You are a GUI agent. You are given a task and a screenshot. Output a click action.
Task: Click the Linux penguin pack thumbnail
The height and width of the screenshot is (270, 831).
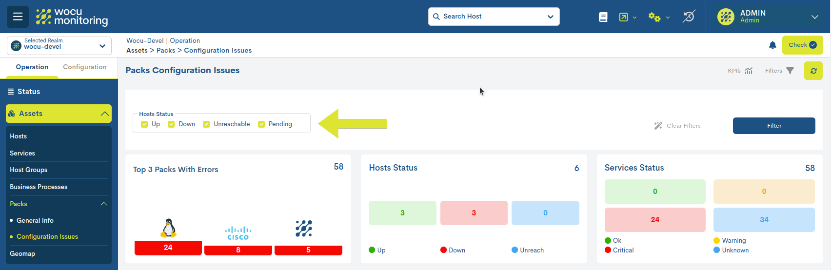point(168,228)
